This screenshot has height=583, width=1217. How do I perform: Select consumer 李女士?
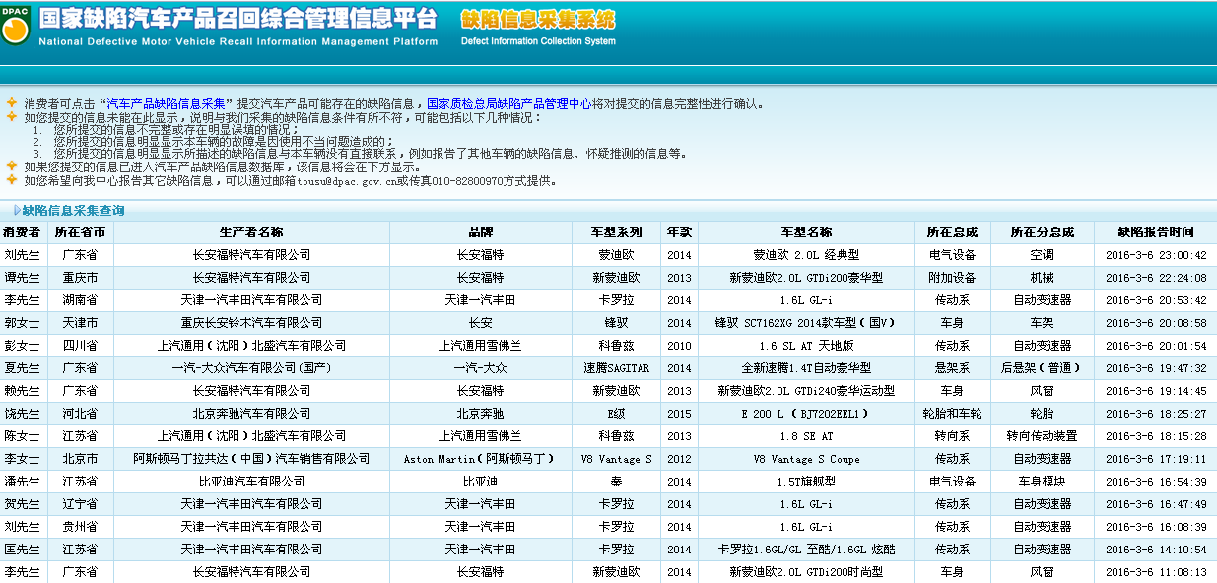pos(24,459)
